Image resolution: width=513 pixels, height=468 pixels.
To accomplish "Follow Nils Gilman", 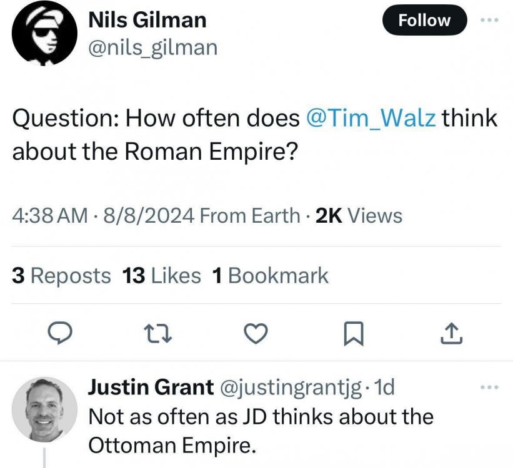I will click(424, 20).
